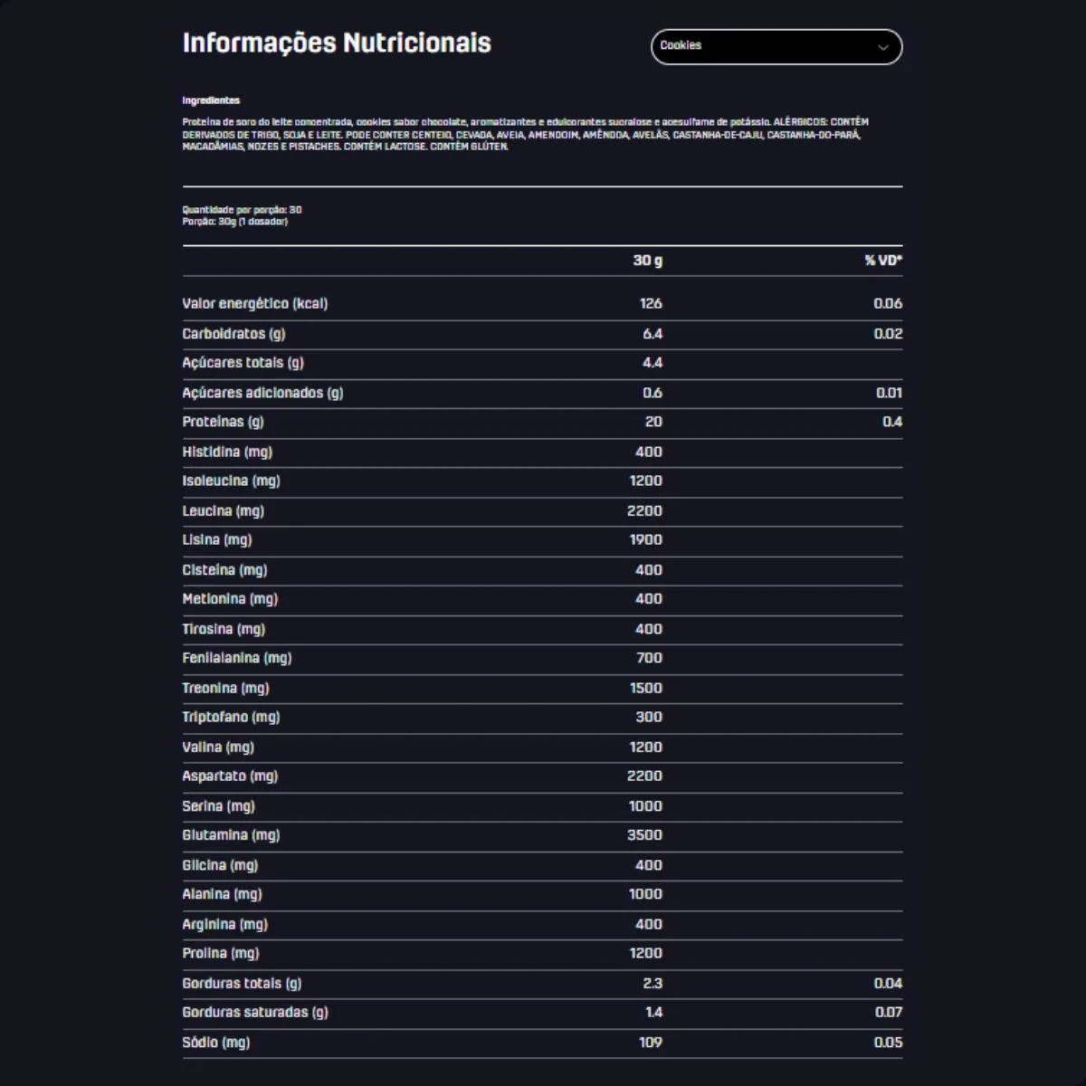Click the Leucina (mg) row label
Viewport: 1086px width, 1086px height.
point(223,511)
